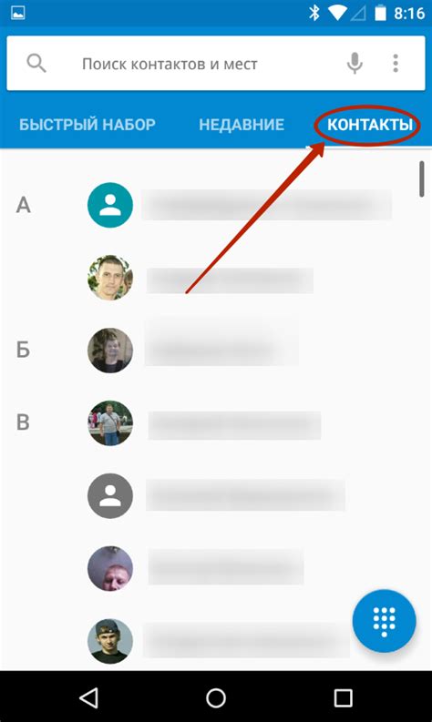
Task: Open image notification icon in status bar
Action: pos(17,13)
